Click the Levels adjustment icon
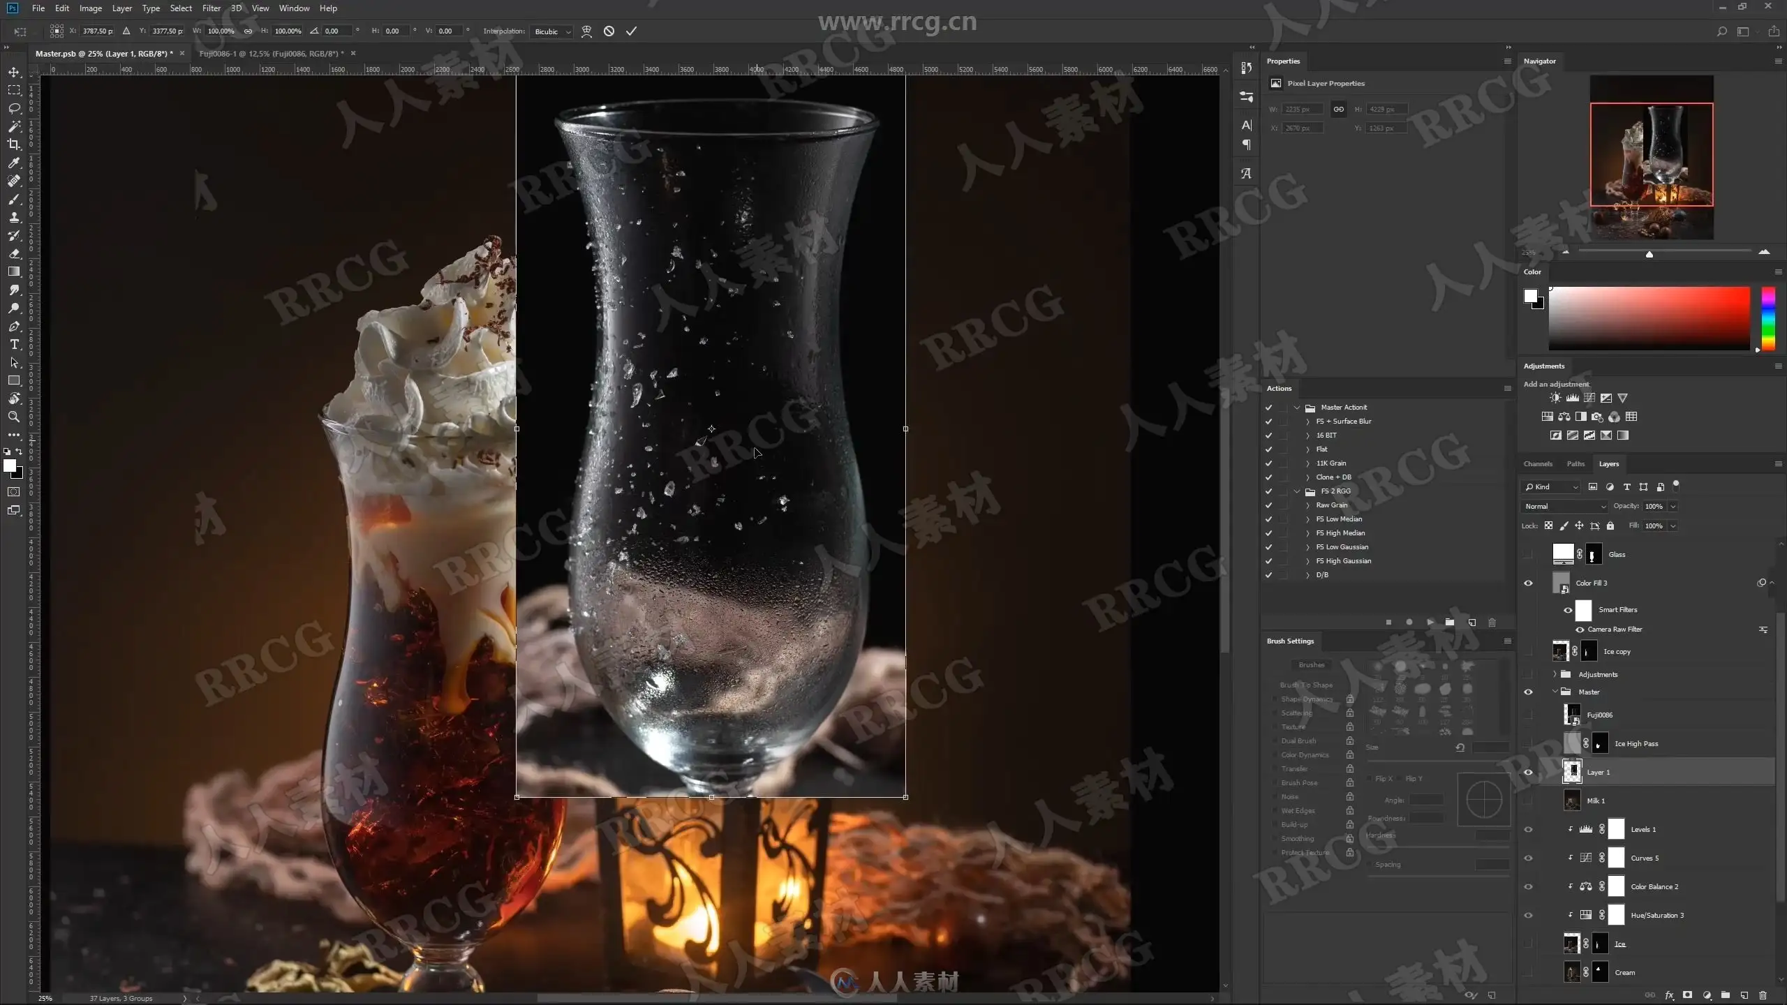The image size is (1787, 1005). pos(1572,398)
